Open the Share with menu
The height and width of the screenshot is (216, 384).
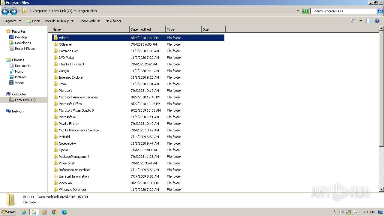coord(89,21)
